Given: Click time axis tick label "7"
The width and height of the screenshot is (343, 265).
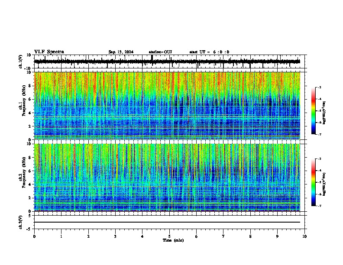Looking at the screenshot, I should tap(223, 236).
